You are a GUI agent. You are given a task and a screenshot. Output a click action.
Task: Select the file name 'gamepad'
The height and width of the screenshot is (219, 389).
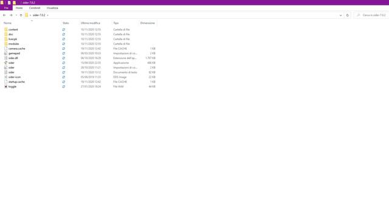tap(14, 53)
